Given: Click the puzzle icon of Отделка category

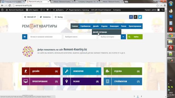Looking at the screenshot, I should pyautogui.click(x=107, y=71).
